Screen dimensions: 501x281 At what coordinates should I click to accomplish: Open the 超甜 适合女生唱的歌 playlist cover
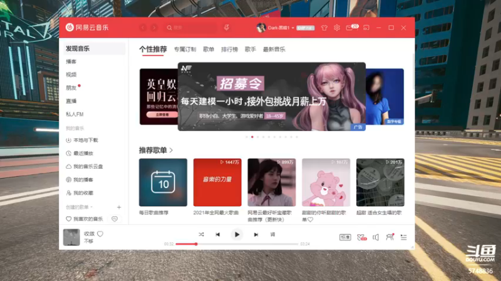point(380,182)
